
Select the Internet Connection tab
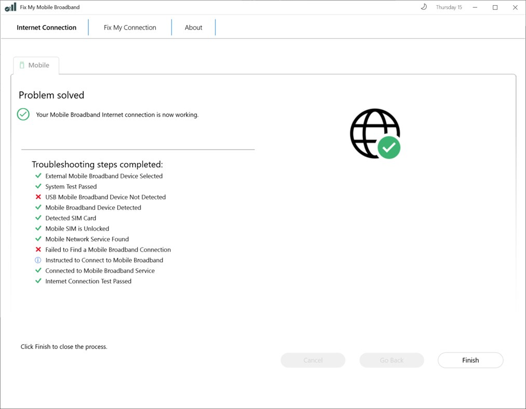click(x=46, y=27)
